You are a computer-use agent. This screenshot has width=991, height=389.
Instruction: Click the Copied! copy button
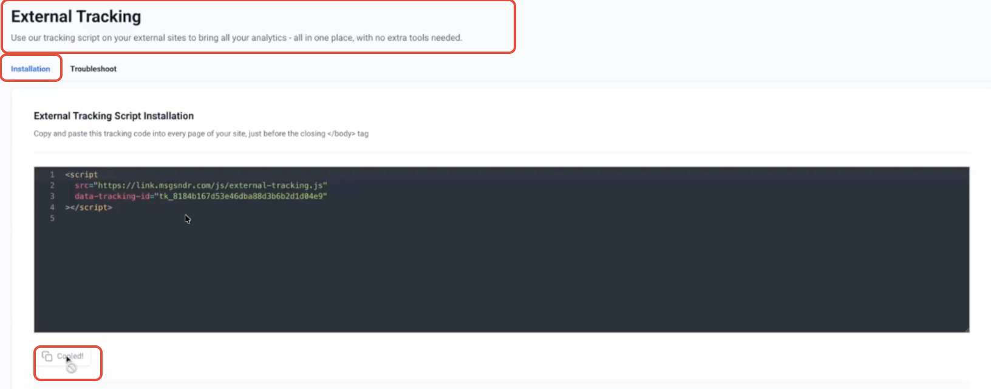pyautogui.click(x=63, y=356)
